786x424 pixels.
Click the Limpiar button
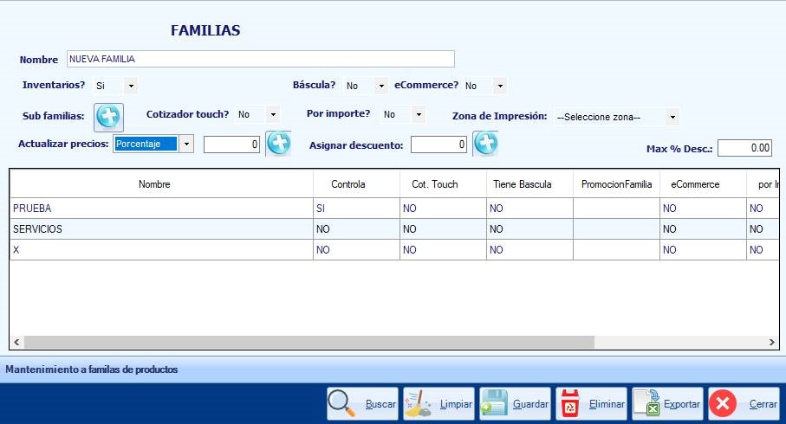pos(438,403)
